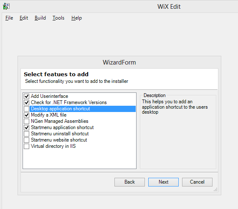
Task: Uncheck Startmenu application shortcut checkbox
Action: [x=27, y=127]
